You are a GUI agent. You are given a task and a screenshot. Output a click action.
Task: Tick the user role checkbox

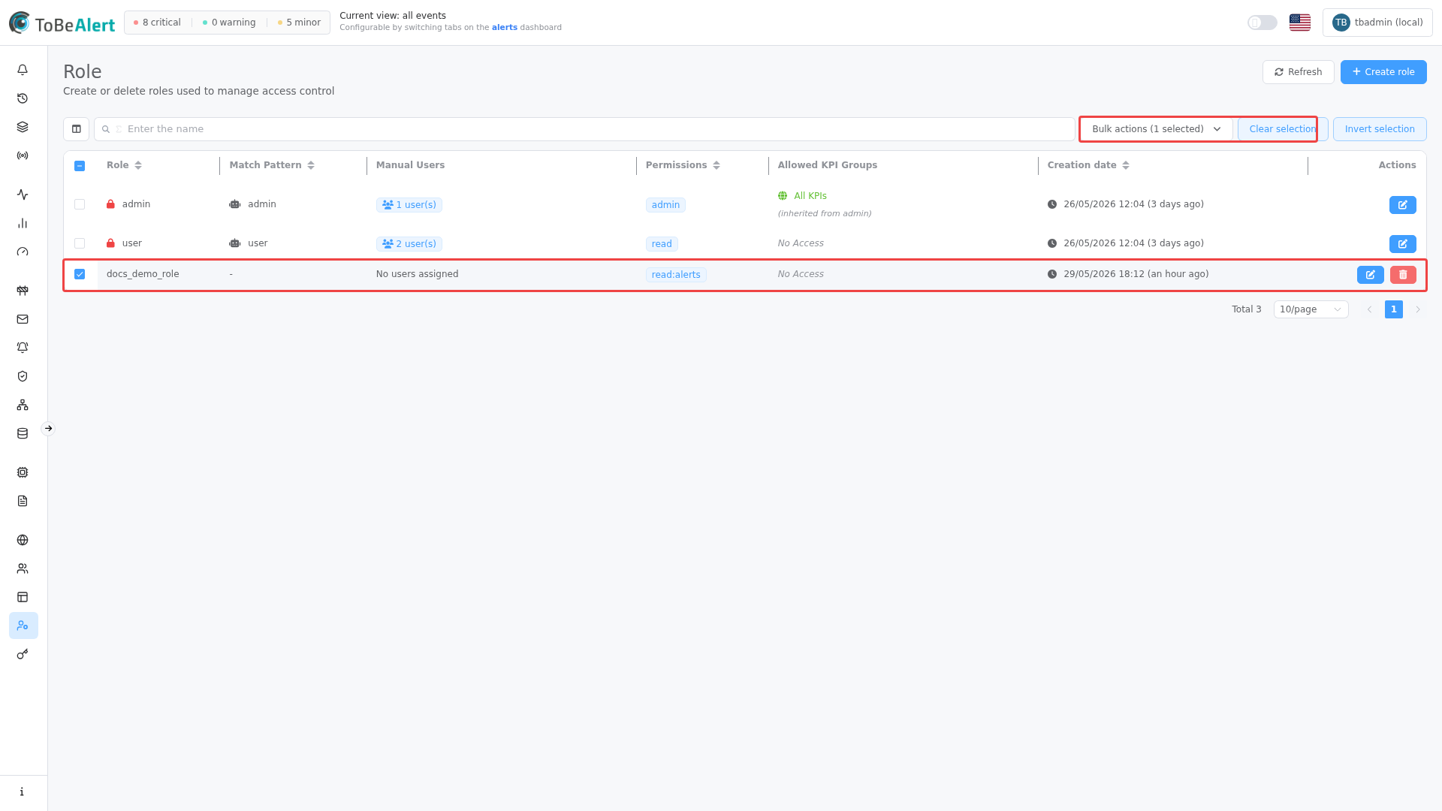(x=80, y=243)
